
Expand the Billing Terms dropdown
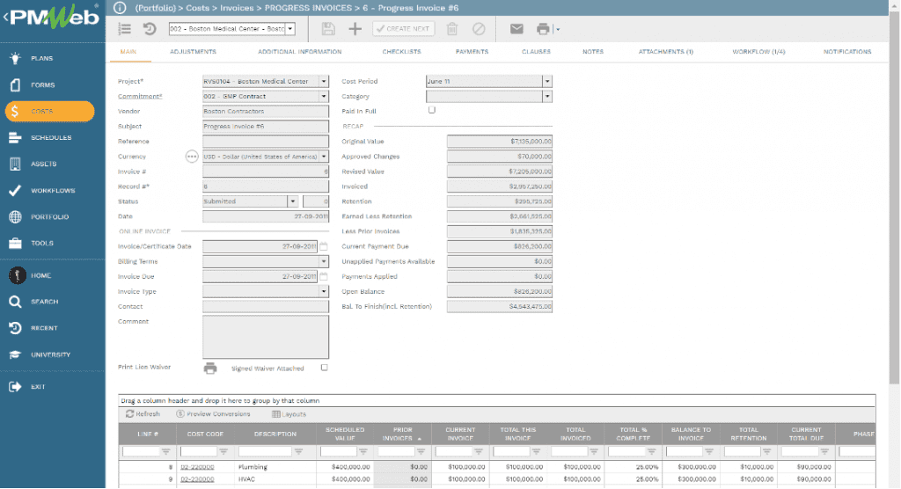coord(324,261)
